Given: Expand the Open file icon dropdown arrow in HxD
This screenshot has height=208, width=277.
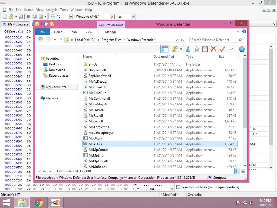Looking at the screenshot, I should tap(16, 17).
